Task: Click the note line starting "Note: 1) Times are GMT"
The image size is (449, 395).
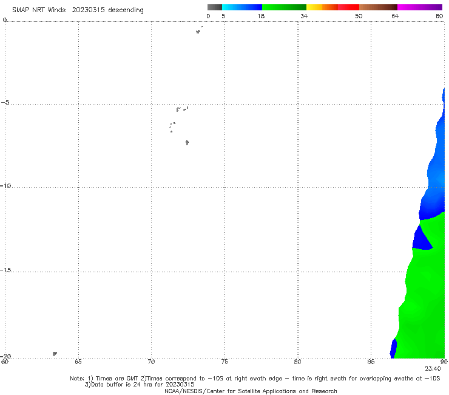Action: (x=255, y=379)
